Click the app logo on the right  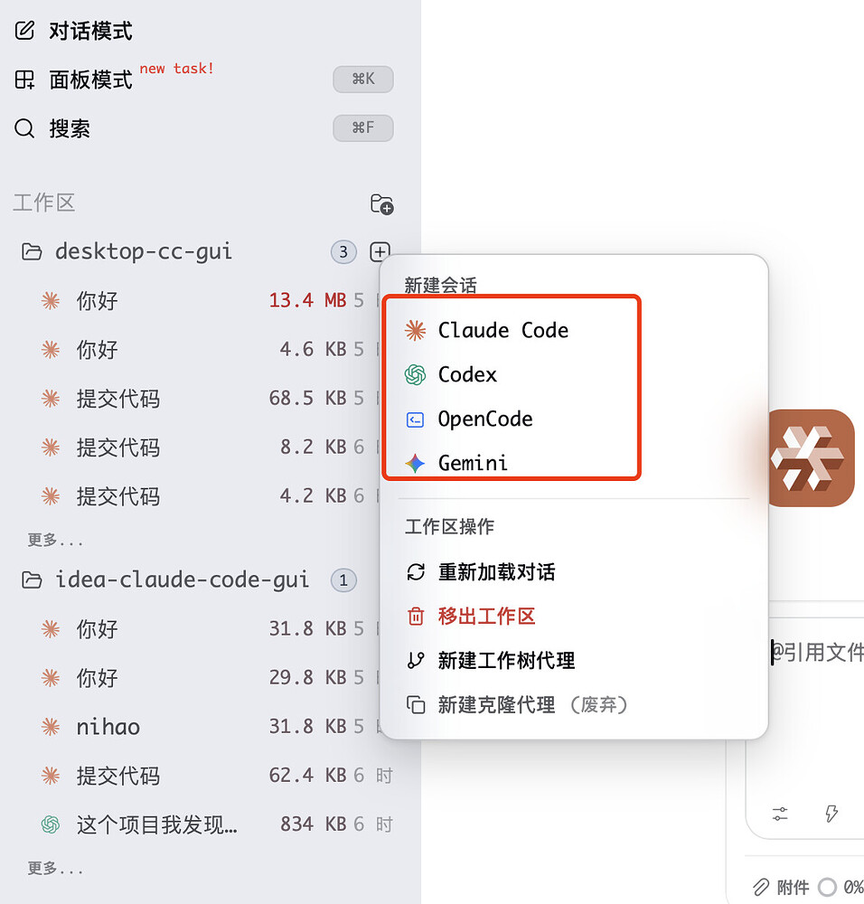click(x=812, y=458)
